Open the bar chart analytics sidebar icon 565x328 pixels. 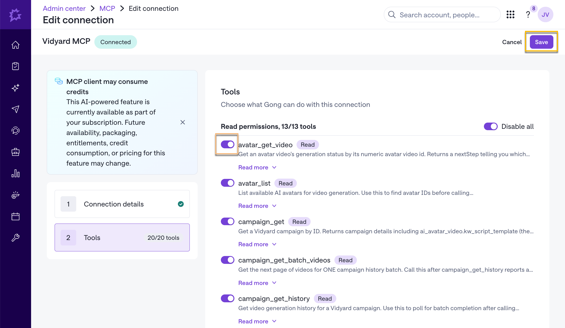tap(15, 173)
